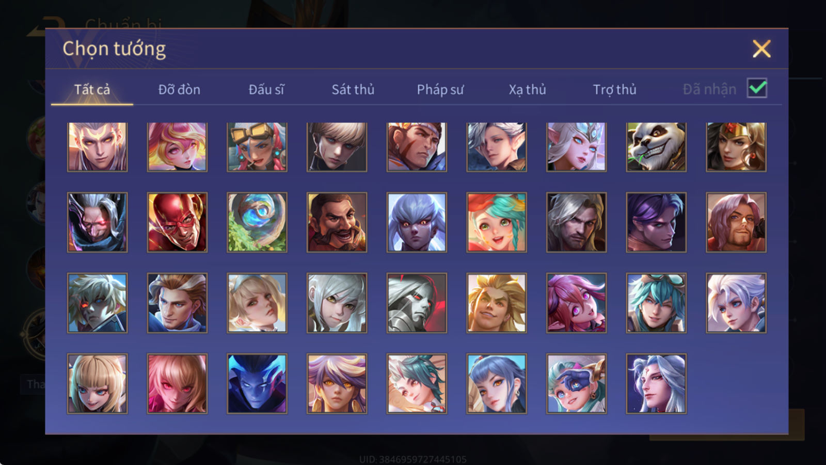
Task: Pick the teal-haired girl with red hat
Action: 497,222
